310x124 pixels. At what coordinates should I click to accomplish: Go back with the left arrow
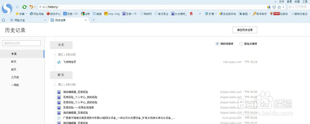18,7
